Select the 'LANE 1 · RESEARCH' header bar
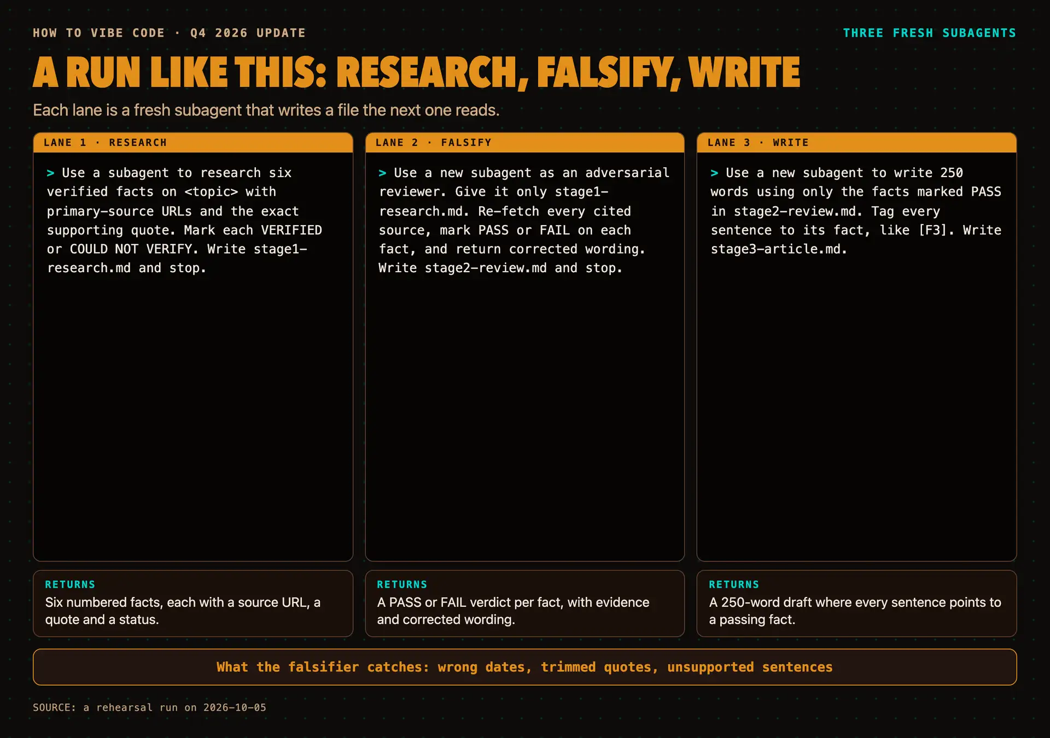 [x=193, y=143]
